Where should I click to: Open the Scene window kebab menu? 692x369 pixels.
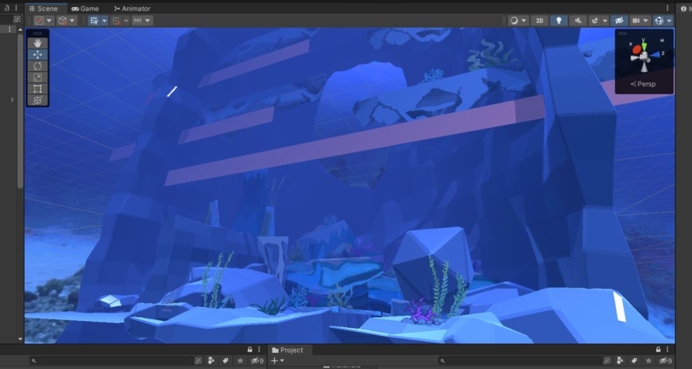[667, 8]
